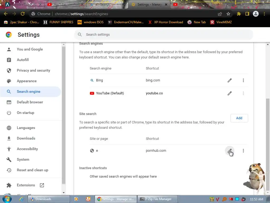Open New Tab bookmark
The height and width of the screenshot is (203, 270).
[197, 22]
